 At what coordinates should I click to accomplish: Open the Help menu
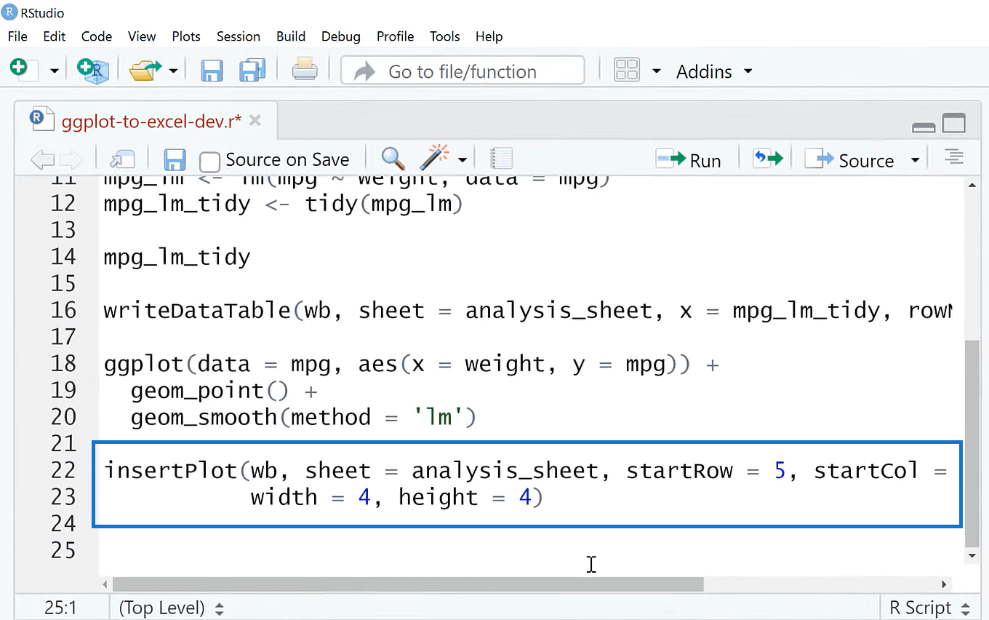click(489, 36)
